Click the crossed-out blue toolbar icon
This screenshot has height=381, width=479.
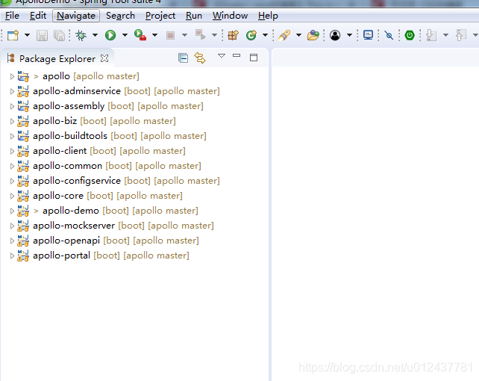coord(389,35)
